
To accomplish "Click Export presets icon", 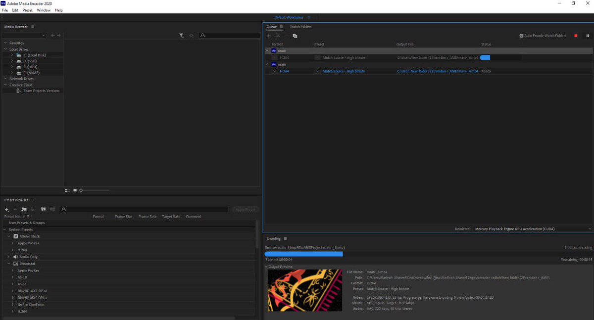I will click(52, 210).
